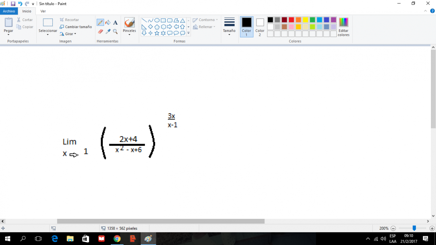Expand the Girar rotate dropdown

tap(68, 34)
